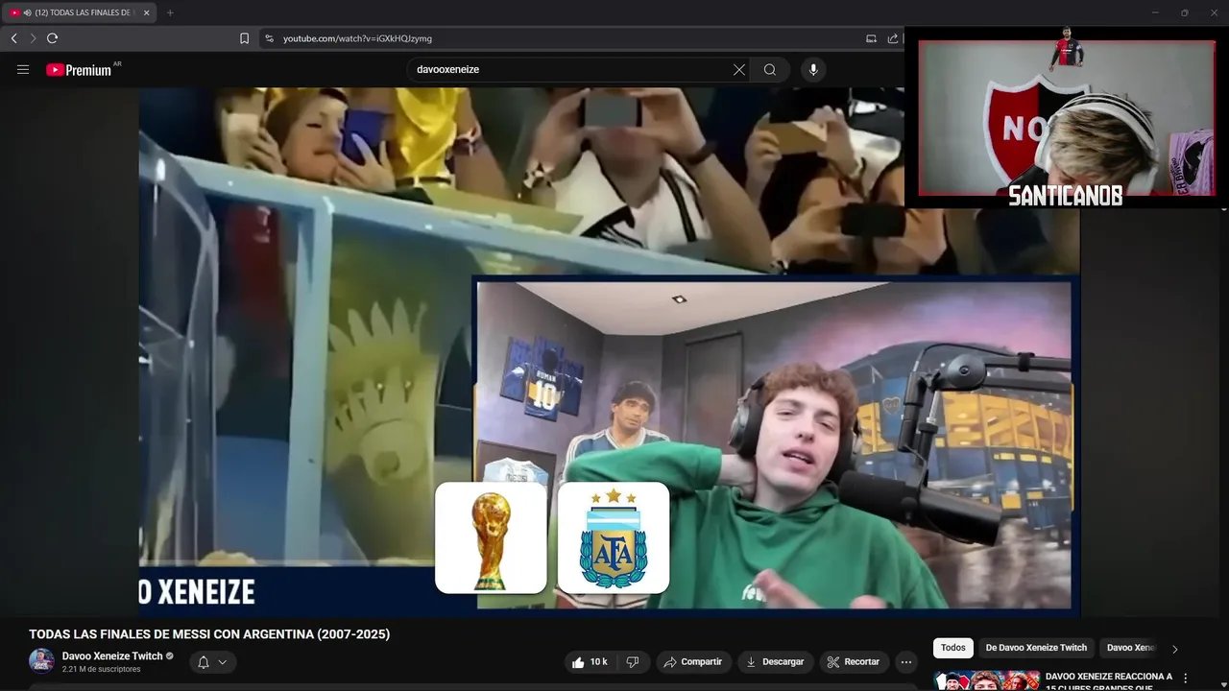This screenshot has width=1229, height=691.
Task: Clear the search text with the X
Action: [739, 69]
